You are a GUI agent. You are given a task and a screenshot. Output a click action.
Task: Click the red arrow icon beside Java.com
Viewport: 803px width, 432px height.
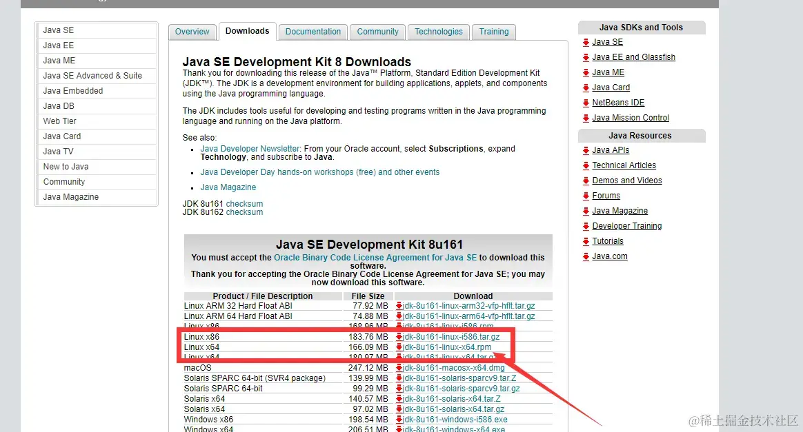point(586,256)
